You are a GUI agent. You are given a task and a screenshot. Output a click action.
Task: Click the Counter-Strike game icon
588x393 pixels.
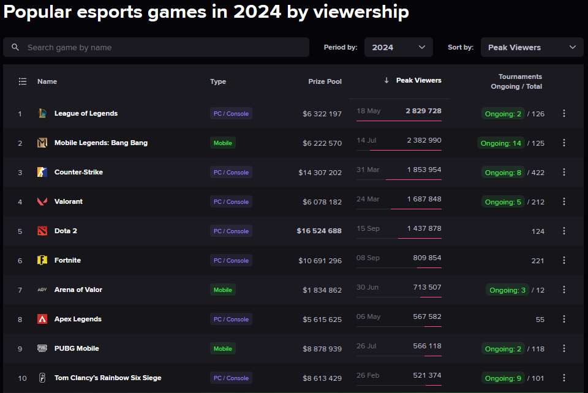tap(42, 172)
